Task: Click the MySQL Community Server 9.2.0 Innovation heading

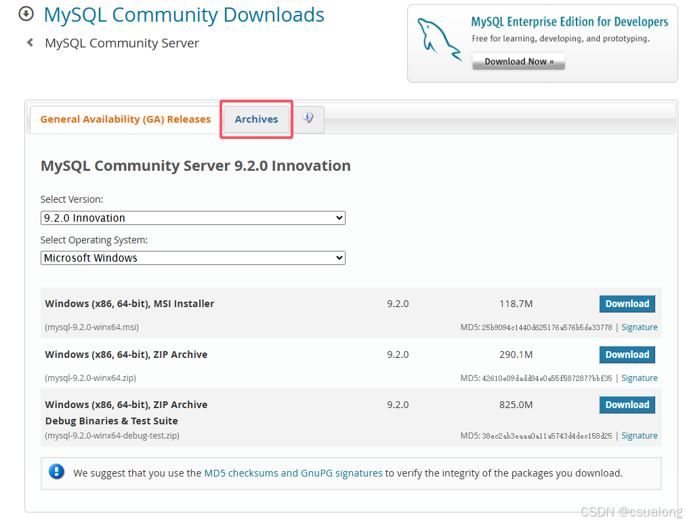Action: pyautogui.click(x=196, y=166)
